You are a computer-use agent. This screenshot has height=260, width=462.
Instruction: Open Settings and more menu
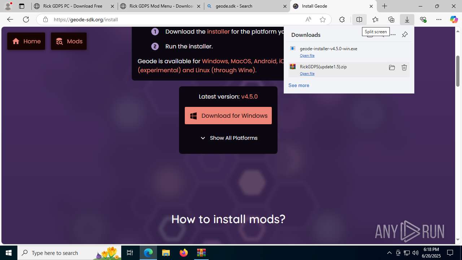(439, 19)
